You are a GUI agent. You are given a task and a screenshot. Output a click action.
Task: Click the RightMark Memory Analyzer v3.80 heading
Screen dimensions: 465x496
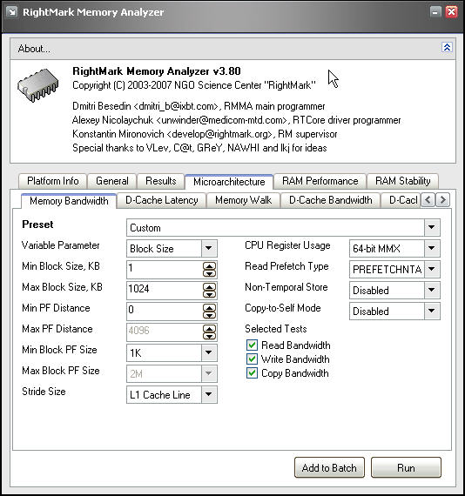(157, 71)
